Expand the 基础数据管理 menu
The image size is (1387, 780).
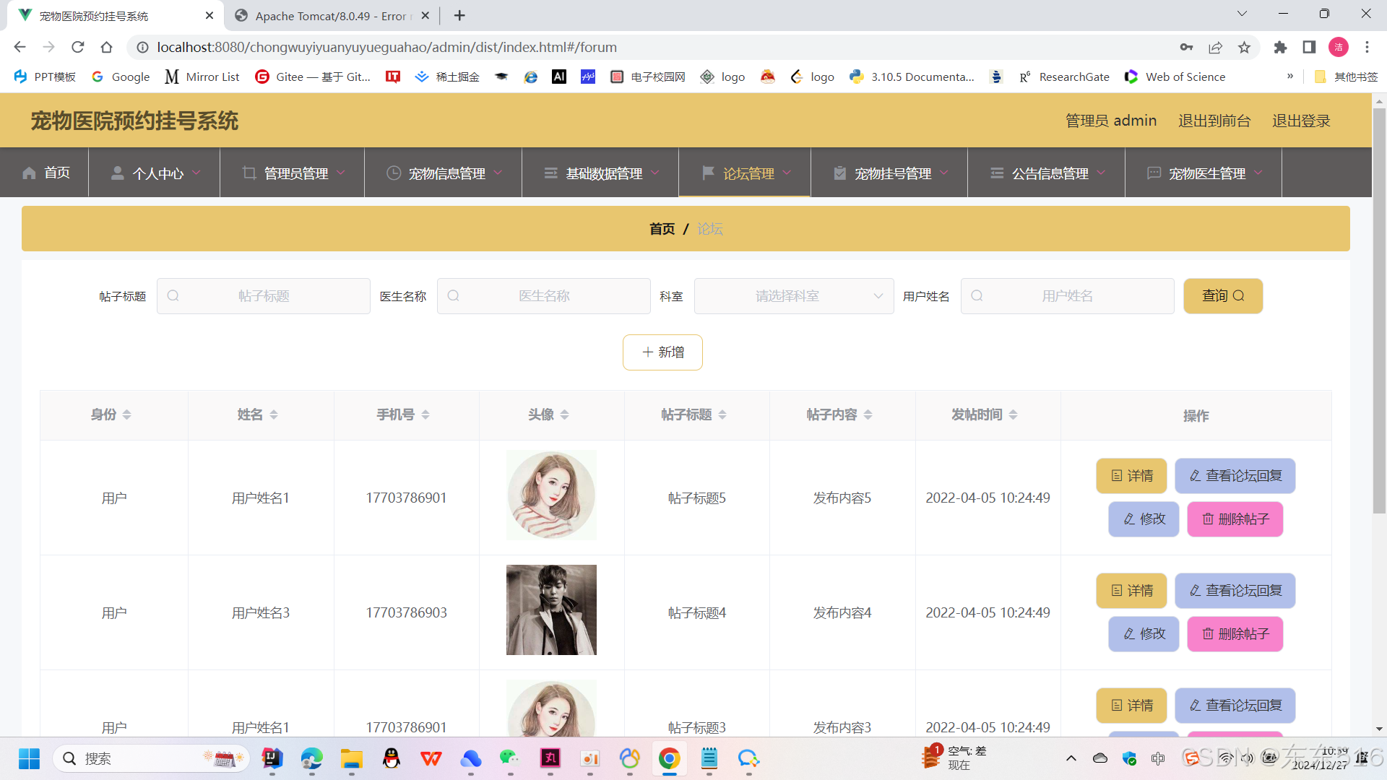pyautogui.click(x=604, y=173)
